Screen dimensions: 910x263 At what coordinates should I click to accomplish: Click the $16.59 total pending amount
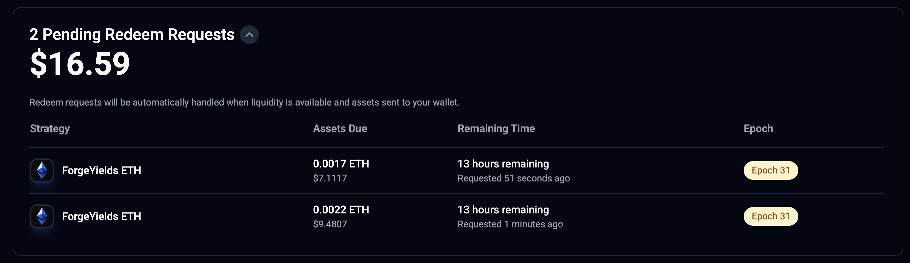[80, 64]
